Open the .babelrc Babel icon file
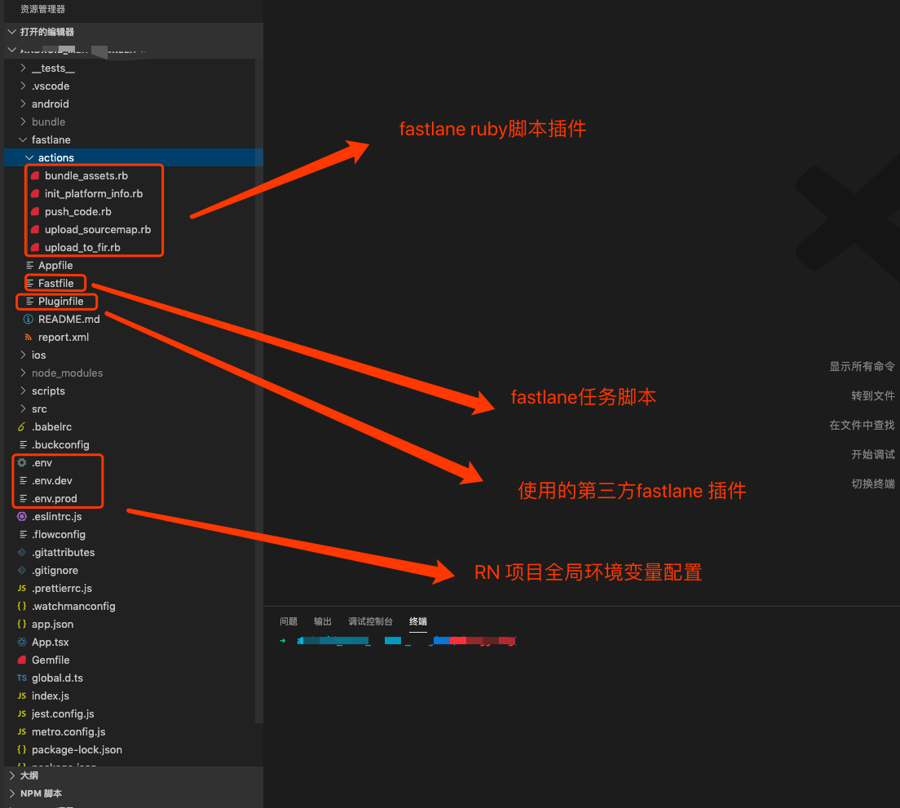The height and width of the screenshot is (808, 900). [22, 427]
